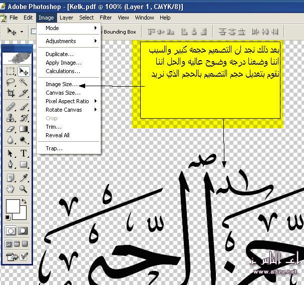Switch to Full Screen Mode
Screen dimensions: 304x285
[x=25, y=244]
